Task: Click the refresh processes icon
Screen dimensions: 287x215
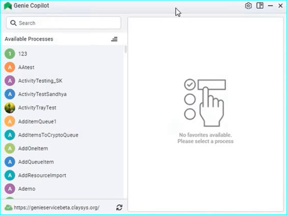Action: click(119, 208)
